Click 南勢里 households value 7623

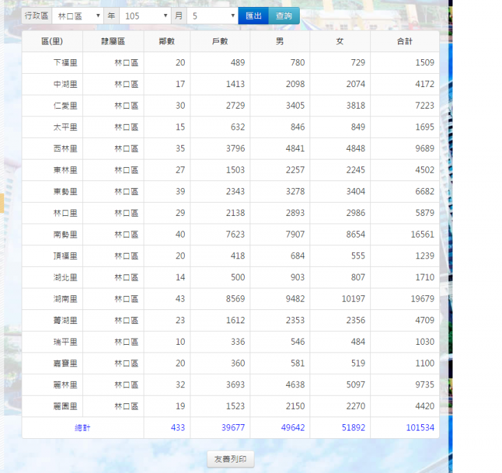point(236,235)
